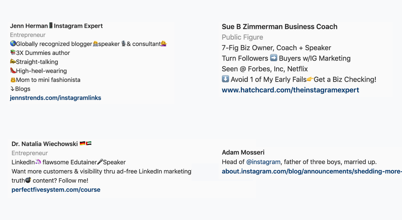Click the @instagram mention in Adam Mosseri's bio

(x=263, y=162)
